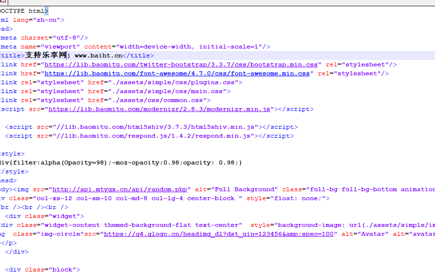
Task: Open the font-awesome.min.css URL link
Action: coord(177,73)
